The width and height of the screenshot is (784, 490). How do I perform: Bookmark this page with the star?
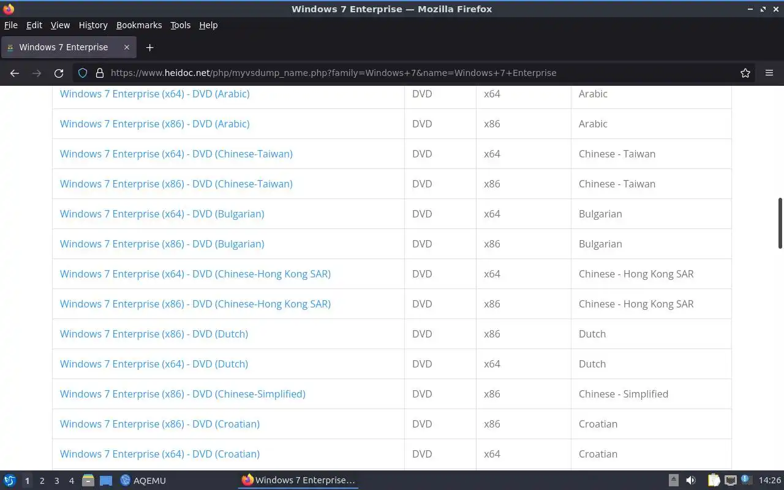coord(745,73)
